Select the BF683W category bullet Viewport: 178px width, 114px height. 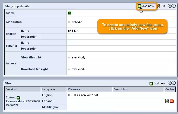(69, 22)
